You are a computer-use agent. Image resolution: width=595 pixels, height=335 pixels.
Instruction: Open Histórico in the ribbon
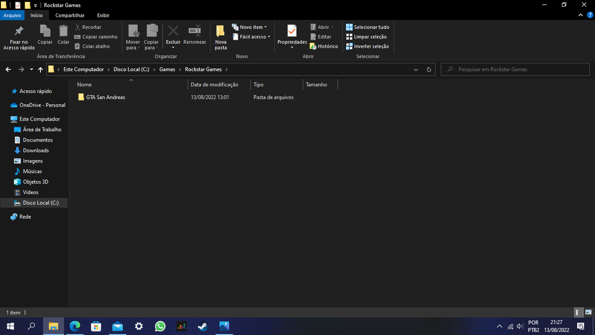(324, 47)
